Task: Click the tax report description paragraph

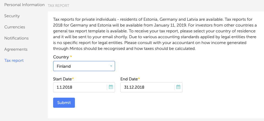Action: (155, 34)
